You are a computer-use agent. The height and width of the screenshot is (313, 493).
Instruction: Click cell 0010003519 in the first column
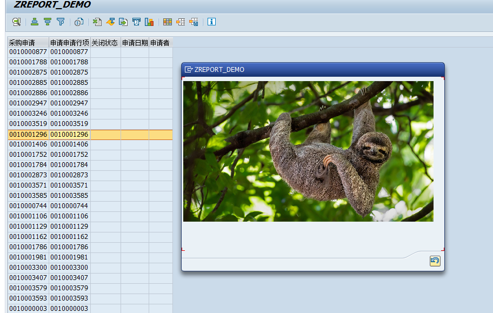pyautogui.click(x=28, y=124)
